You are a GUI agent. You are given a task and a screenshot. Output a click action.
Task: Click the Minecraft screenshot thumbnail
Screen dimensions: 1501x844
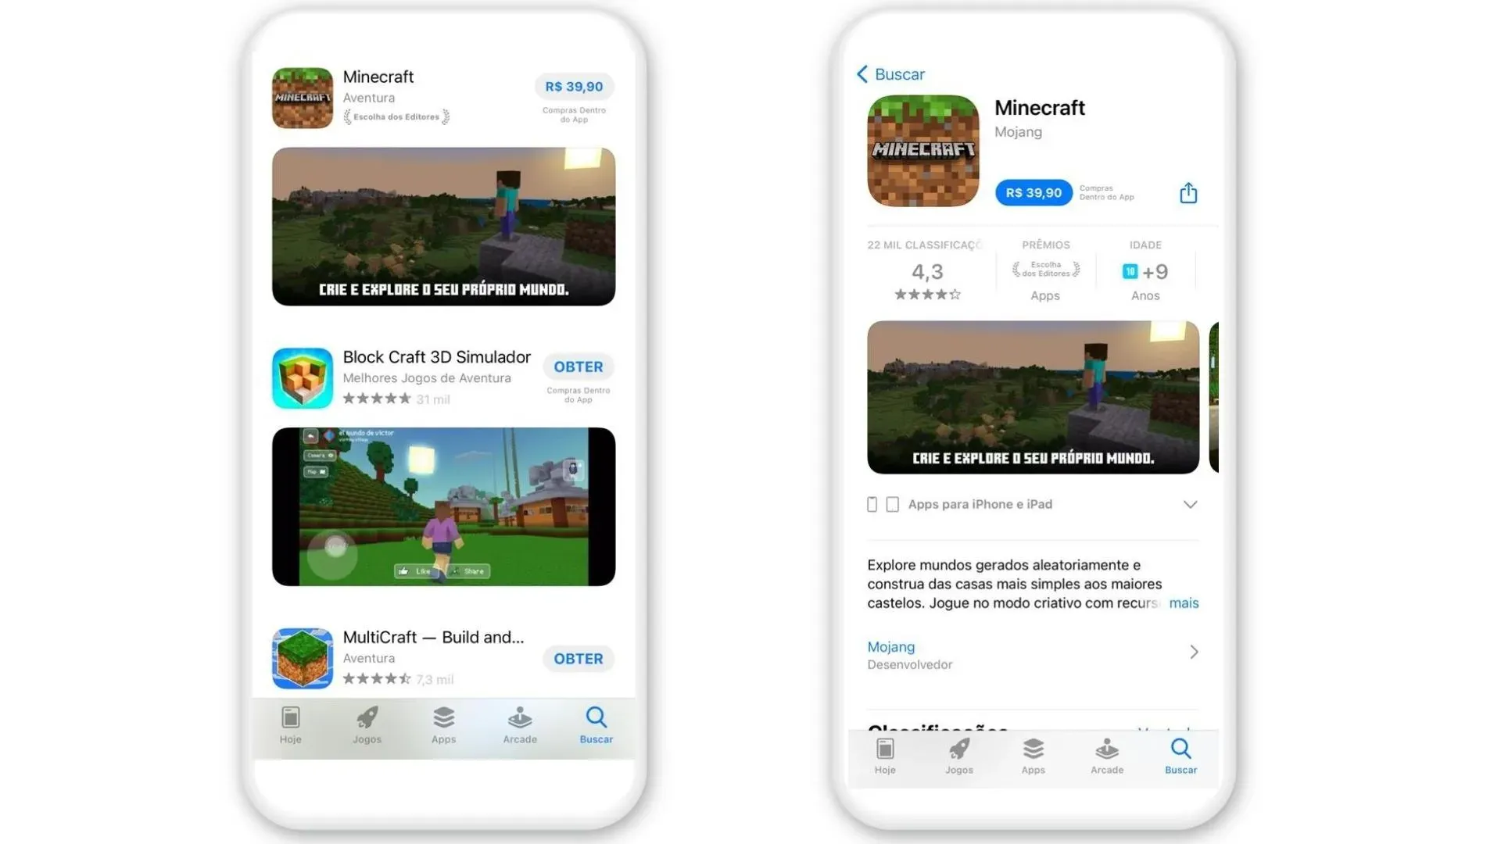coord(1033,397)
